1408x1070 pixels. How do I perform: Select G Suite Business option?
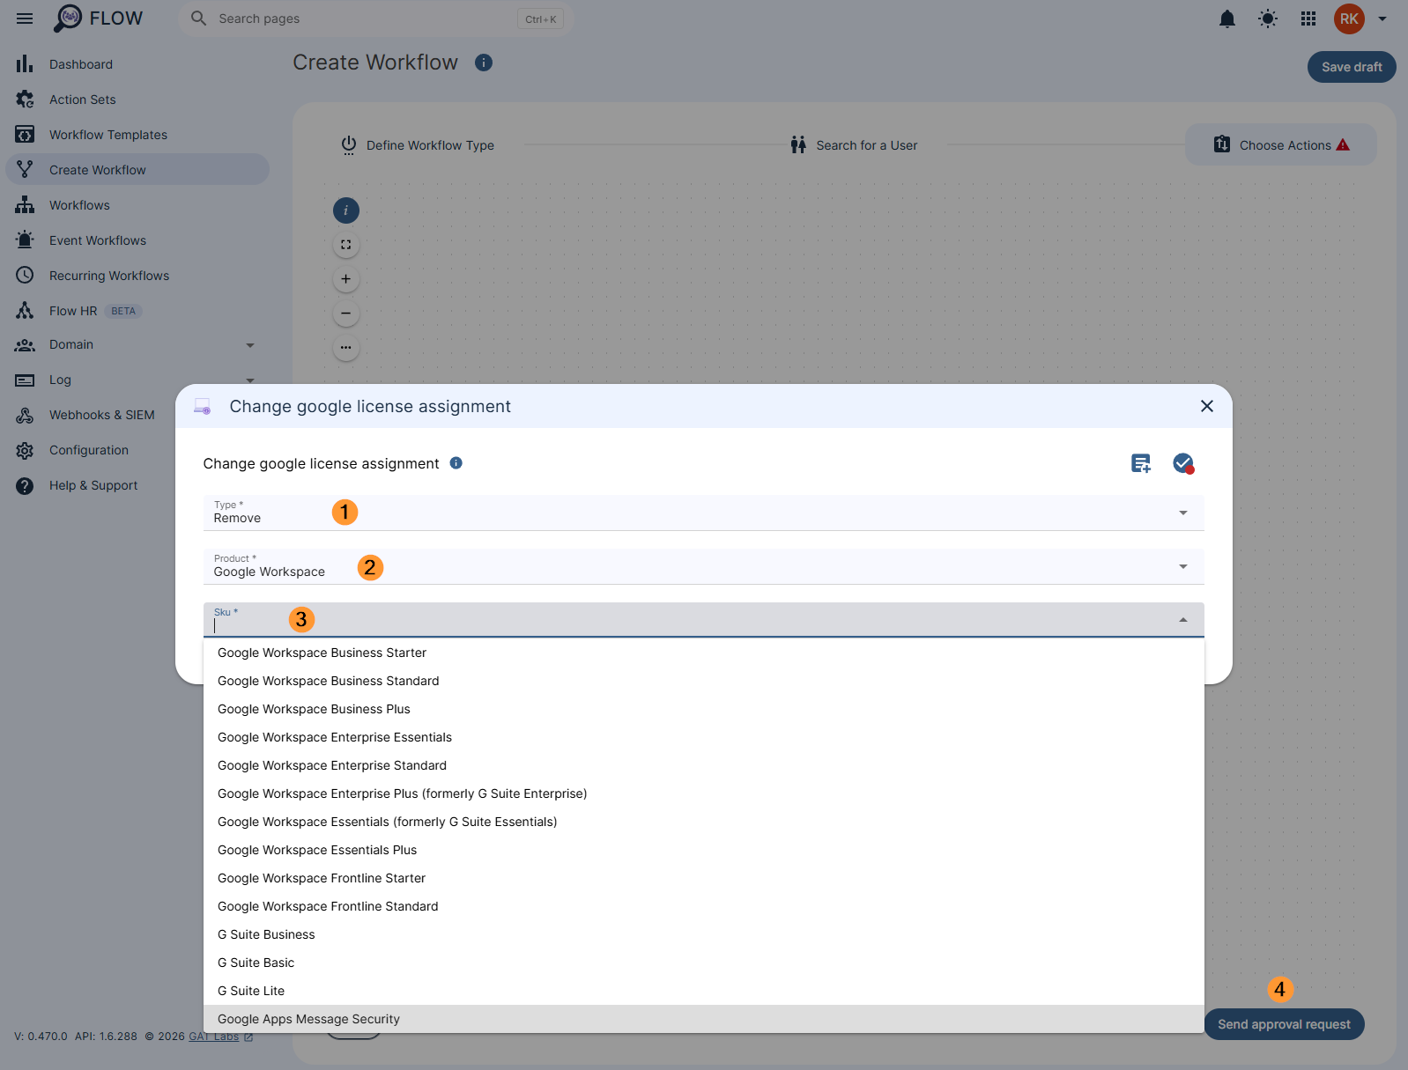pyautogui.click(x=703, y=934)
